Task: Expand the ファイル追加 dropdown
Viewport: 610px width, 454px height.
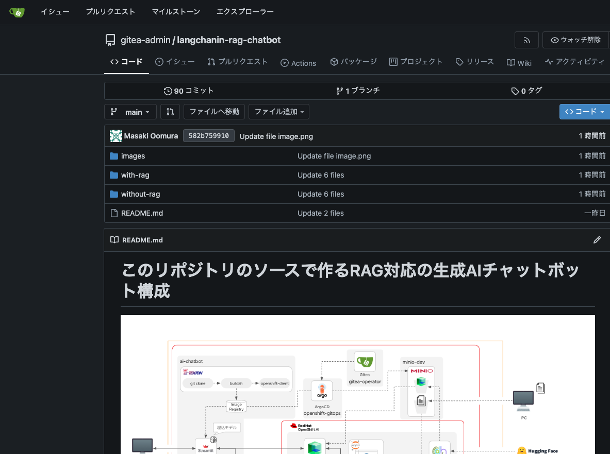Action: [279, 112]
